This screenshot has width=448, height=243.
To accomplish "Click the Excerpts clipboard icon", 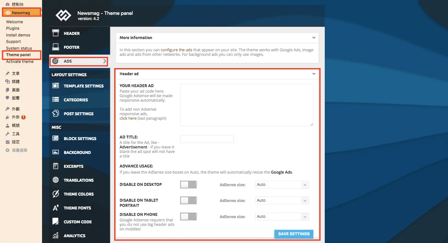I will coord(56,166).
